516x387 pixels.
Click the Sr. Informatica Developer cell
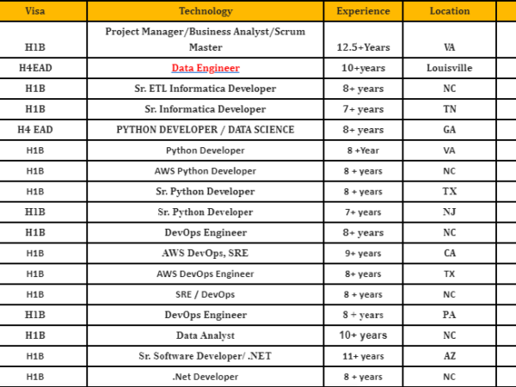[x=205, y=109]
